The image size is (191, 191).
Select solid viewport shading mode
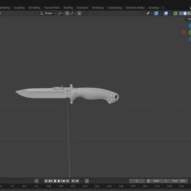pos(185,13)
